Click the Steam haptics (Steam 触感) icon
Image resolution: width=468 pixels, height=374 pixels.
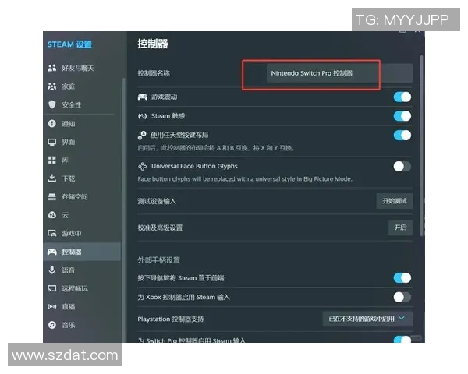click(x=143, y=116)
